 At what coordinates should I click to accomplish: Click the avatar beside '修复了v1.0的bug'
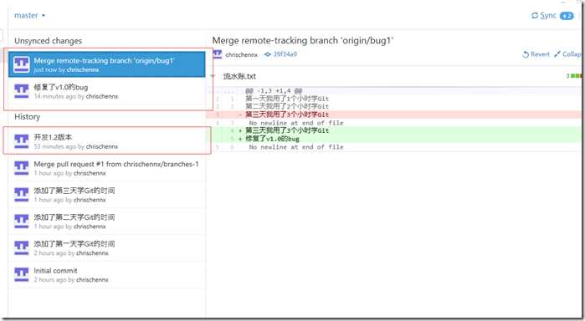click(21, 91)
